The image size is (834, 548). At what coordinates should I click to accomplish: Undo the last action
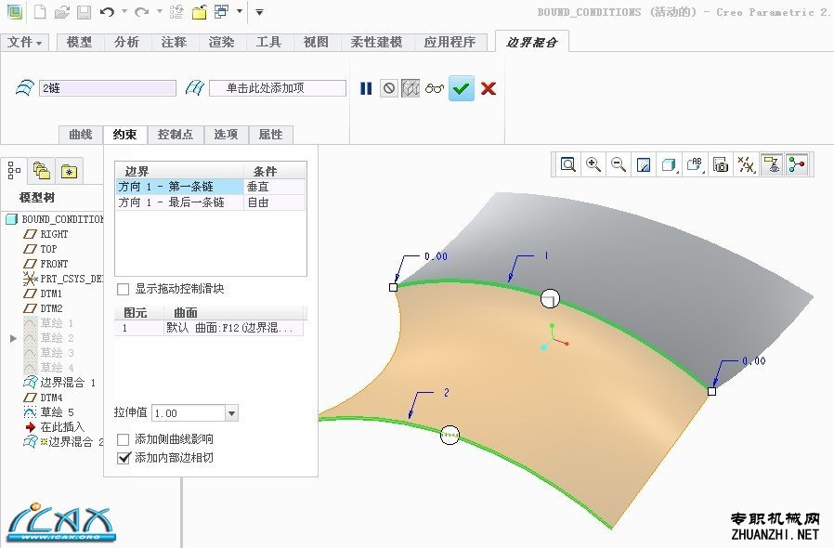point(107,12)
